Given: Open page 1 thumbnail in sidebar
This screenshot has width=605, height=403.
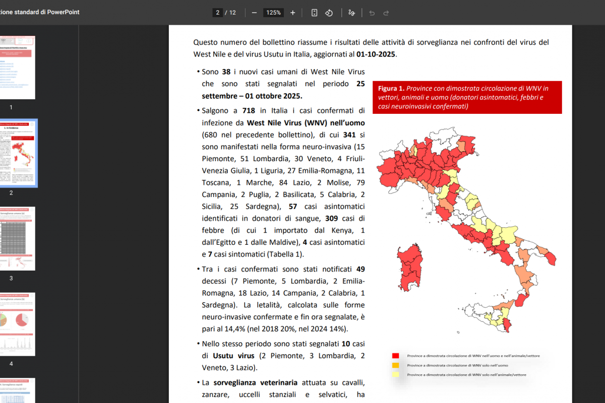Looking at the screenshot, I should (17, 68).
